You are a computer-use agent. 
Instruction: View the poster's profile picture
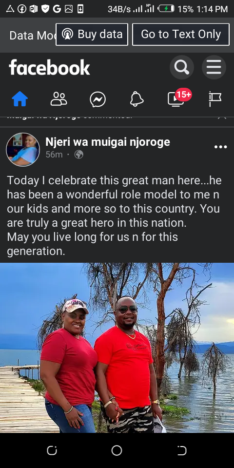tap(23, 150)
